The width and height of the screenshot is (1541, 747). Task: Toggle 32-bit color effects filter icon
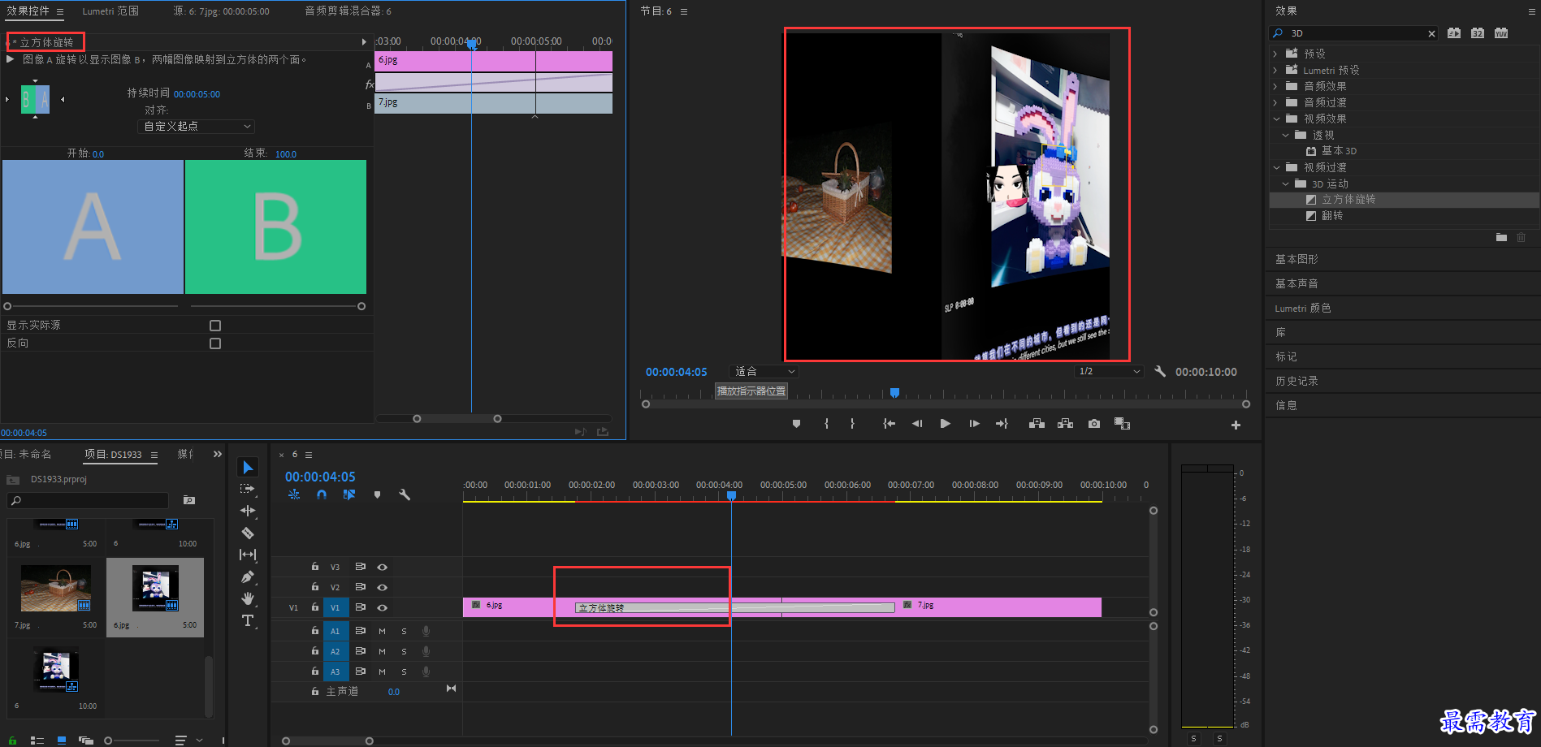[x=1478, y=33]
